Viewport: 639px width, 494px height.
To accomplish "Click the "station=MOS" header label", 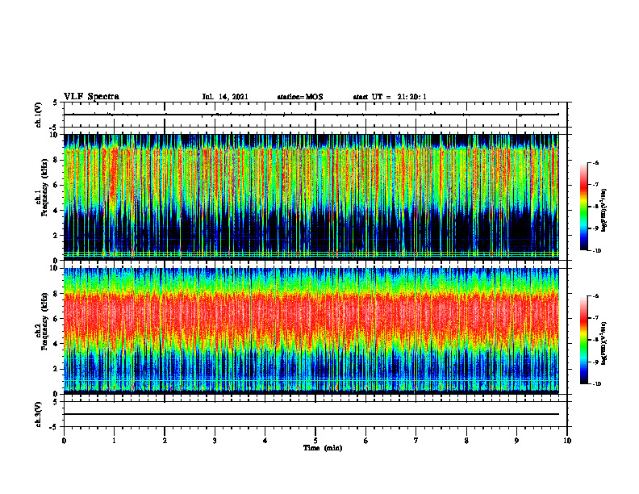I will pyautogui.click(x=300, y=97).
